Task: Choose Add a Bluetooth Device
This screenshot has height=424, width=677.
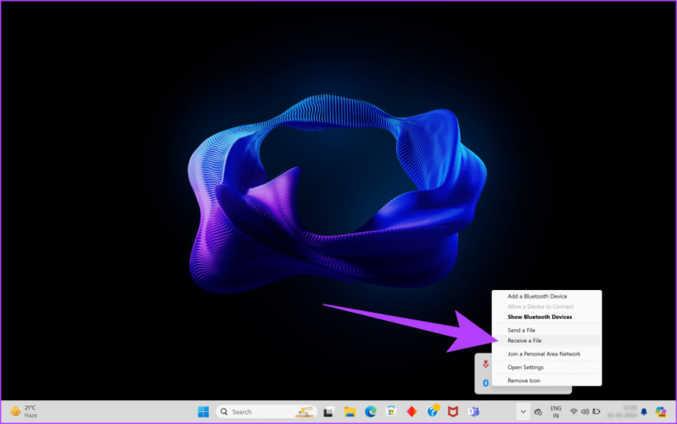Action: 537,296
